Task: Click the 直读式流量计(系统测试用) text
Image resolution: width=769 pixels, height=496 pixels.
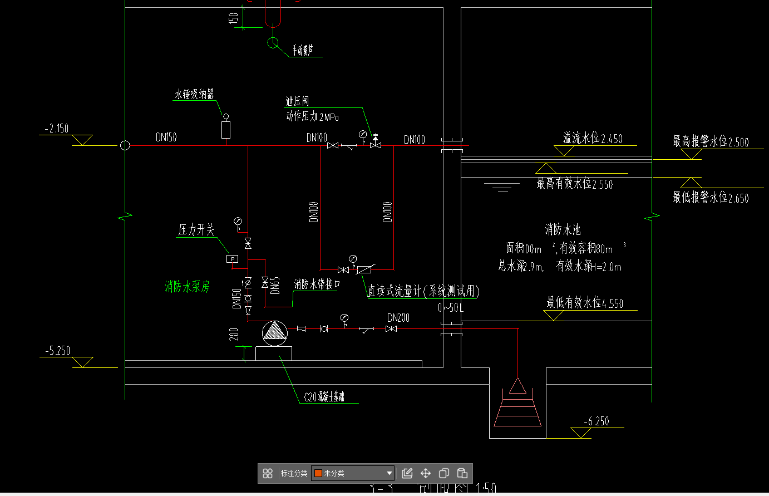Action: point(423,291)
